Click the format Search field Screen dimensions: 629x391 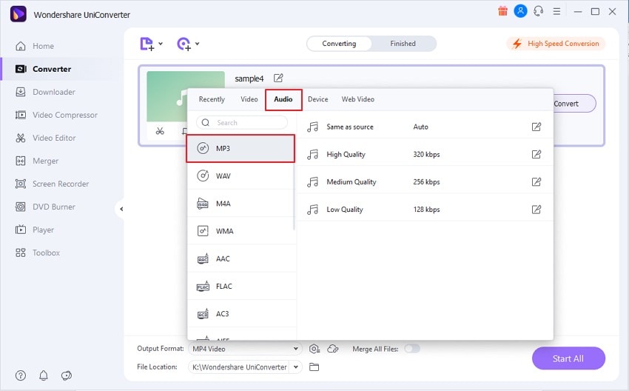coord(242,122)
